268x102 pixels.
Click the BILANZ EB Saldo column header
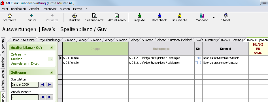[x=258, y=49]
